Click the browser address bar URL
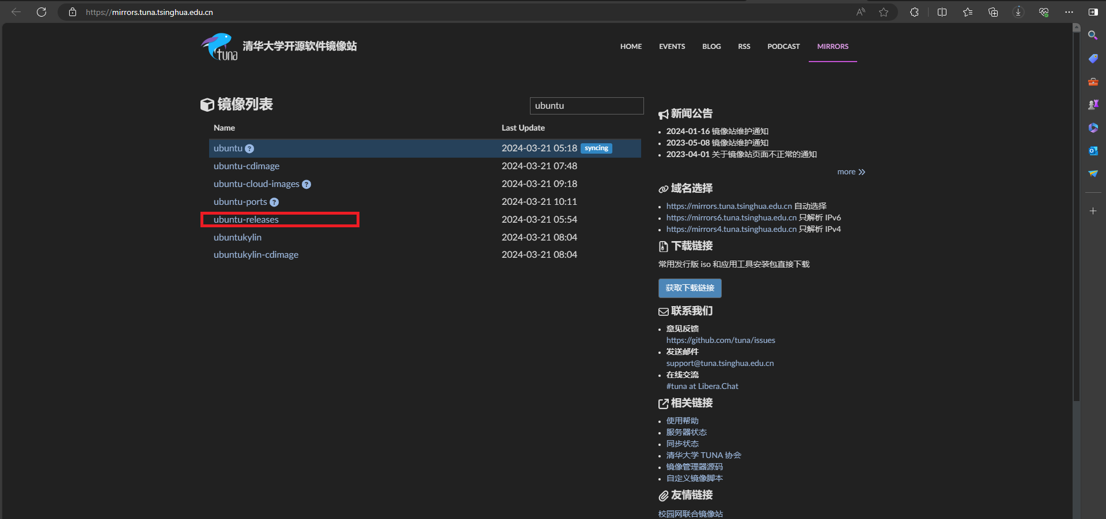Viewport: 1106px width, 519px height. (x=150, y=12)
